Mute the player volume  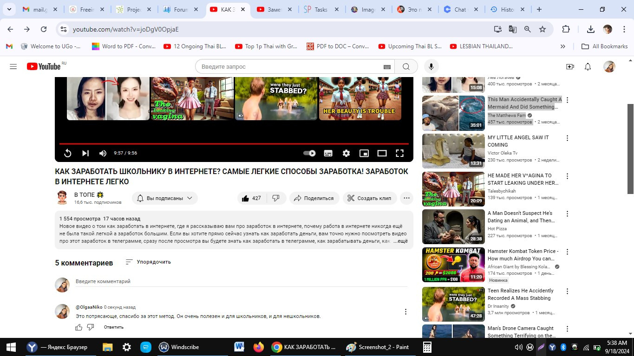(103, 153)
